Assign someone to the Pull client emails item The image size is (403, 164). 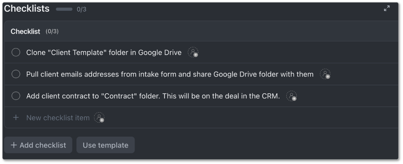click(325, 74)
